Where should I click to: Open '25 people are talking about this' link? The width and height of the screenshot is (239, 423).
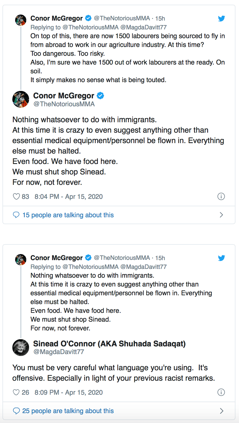[x=68, y=411]
